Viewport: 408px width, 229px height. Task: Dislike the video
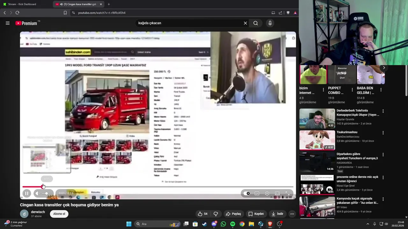216,214
